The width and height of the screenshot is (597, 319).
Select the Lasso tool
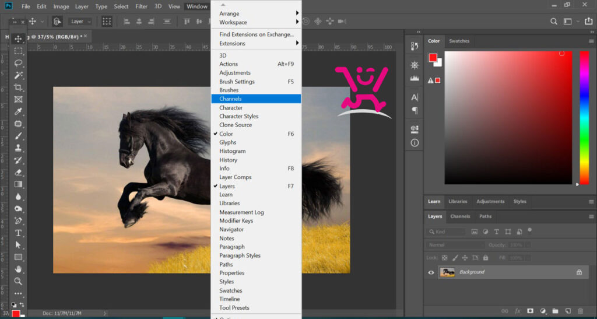tap(18, 63)
